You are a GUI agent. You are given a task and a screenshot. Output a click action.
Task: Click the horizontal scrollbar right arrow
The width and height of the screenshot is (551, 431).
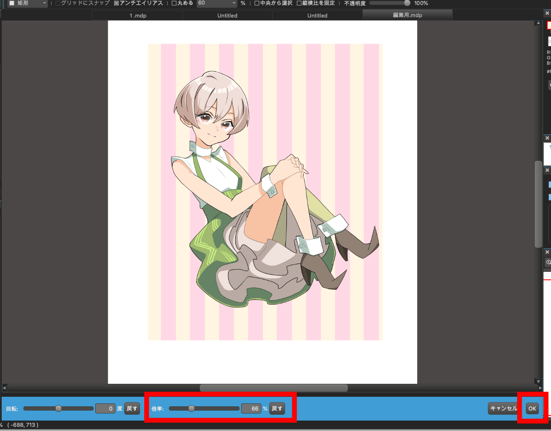click(x=540, y=388)
